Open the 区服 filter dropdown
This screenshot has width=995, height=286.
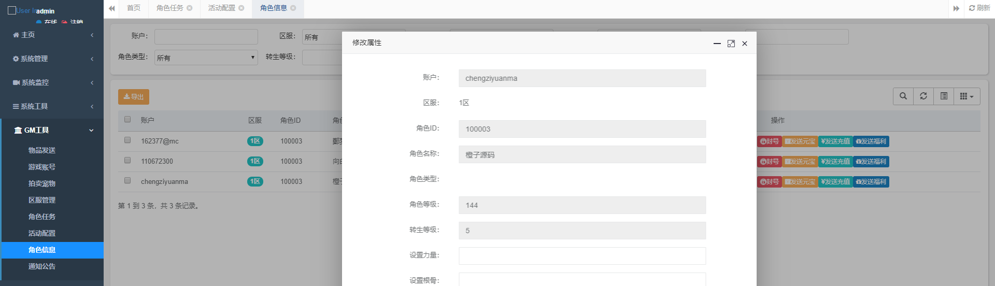pos(322,37)
